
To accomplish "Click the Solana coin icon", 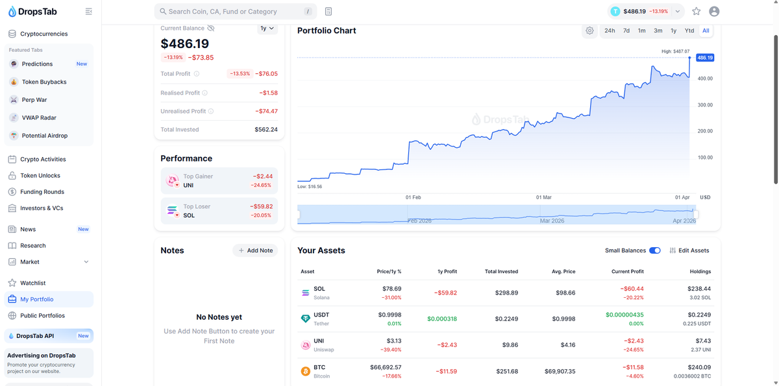I will pos(306,293).
